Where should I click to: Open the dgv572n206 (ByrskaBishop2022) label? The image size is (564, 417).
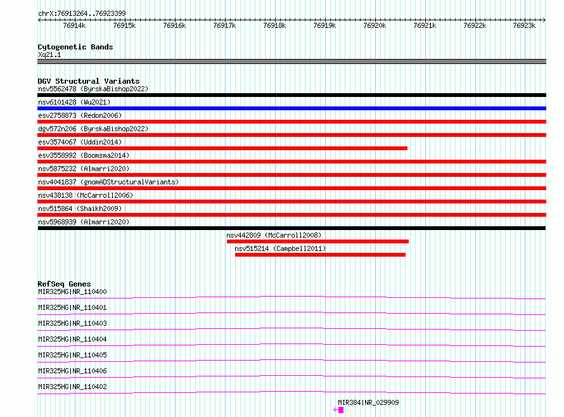(93, 129)
